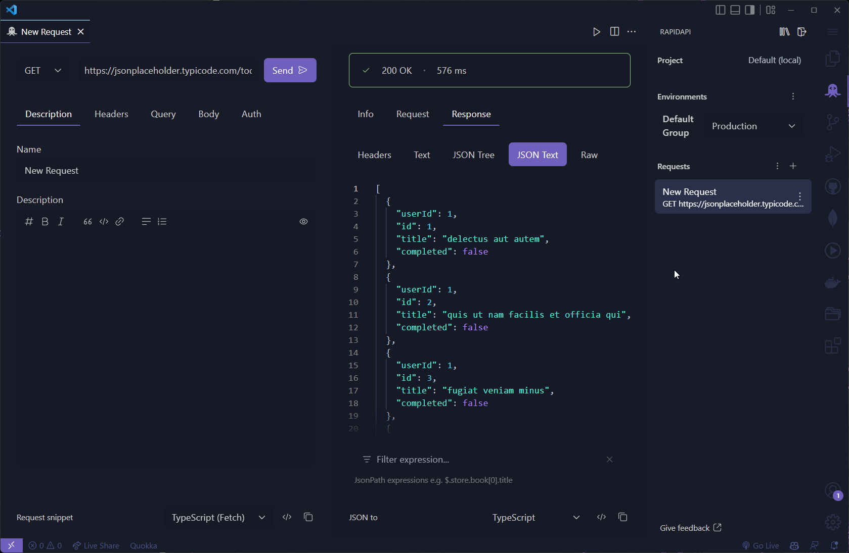Viewport: 849px width, 553px height.
Task: Toggle the secondary side bar layout
Action: (x=750, y=10)
